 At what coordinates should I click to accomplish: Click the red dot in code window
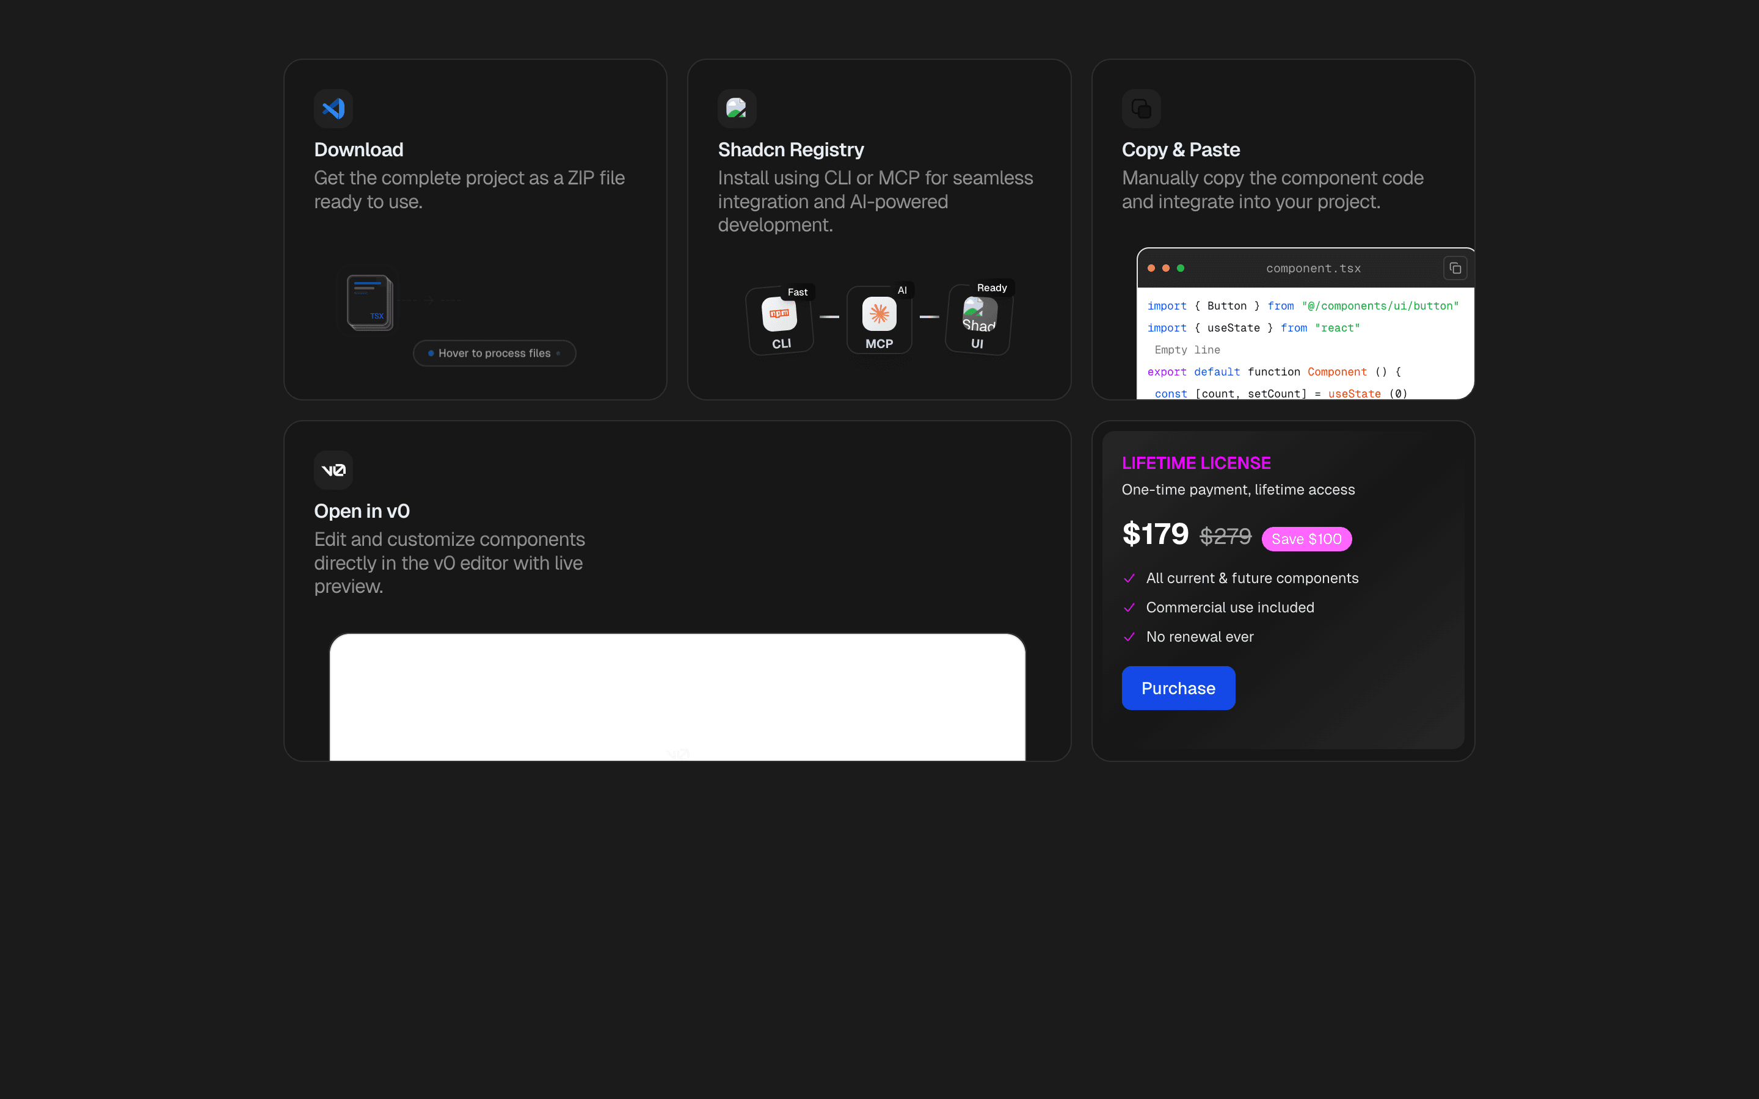click(1151, 268)
